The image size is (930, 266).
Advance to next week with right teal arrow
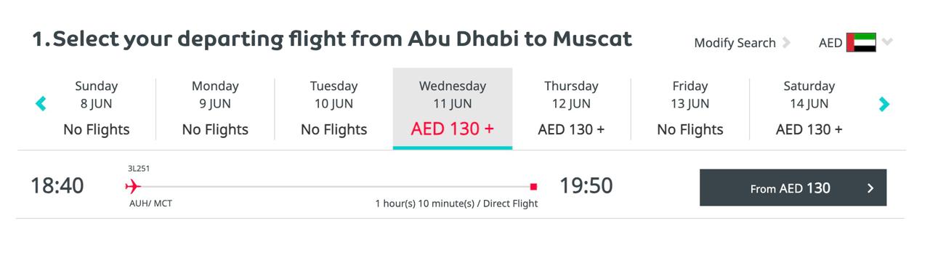(884, 104)
